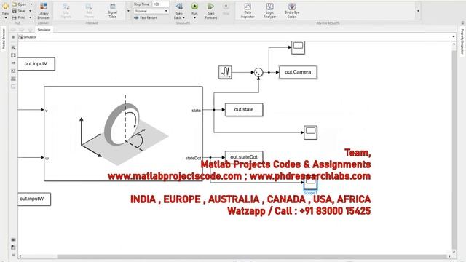Open the Property Inspector side tab
466x262 pixels.
point(462,41)
